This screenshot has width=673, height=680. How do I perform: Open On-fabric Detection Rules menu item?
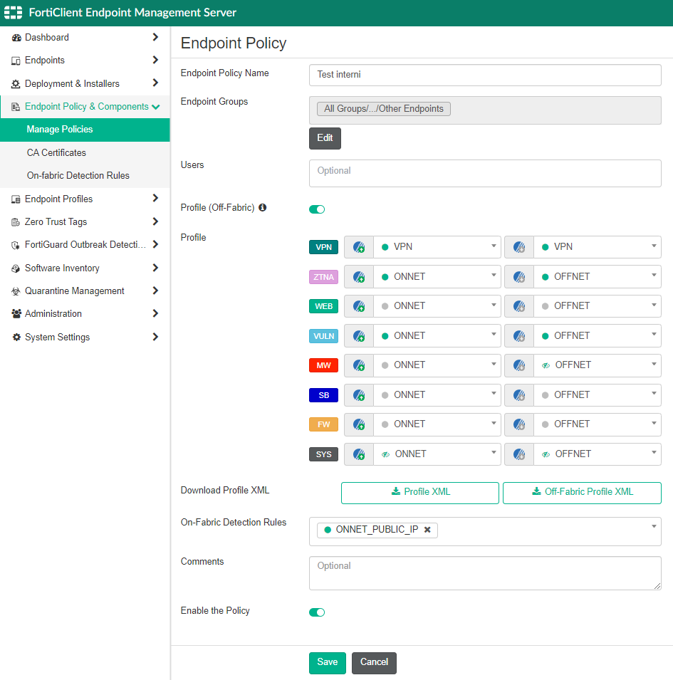point(85,176)
